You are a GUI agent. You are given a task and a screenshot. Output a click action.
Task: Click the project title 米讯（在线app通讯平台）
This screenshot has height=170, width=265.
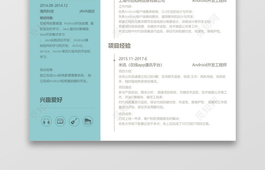[140, 65]
